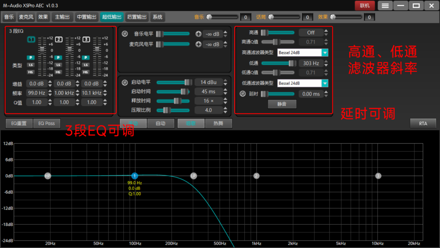Click the band 1 gain fader
The image size is (440, 248).
pos(42,56)
